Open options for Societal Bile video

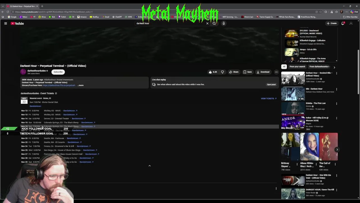click(x=336, y=73)
